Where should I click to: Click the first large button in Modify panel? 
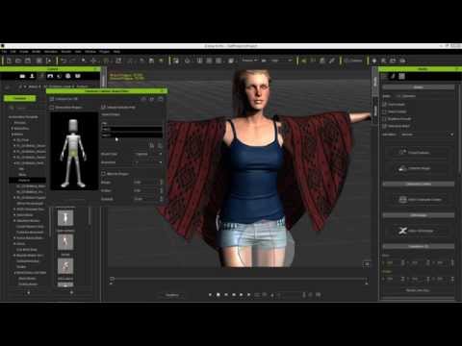coord(419,153)
